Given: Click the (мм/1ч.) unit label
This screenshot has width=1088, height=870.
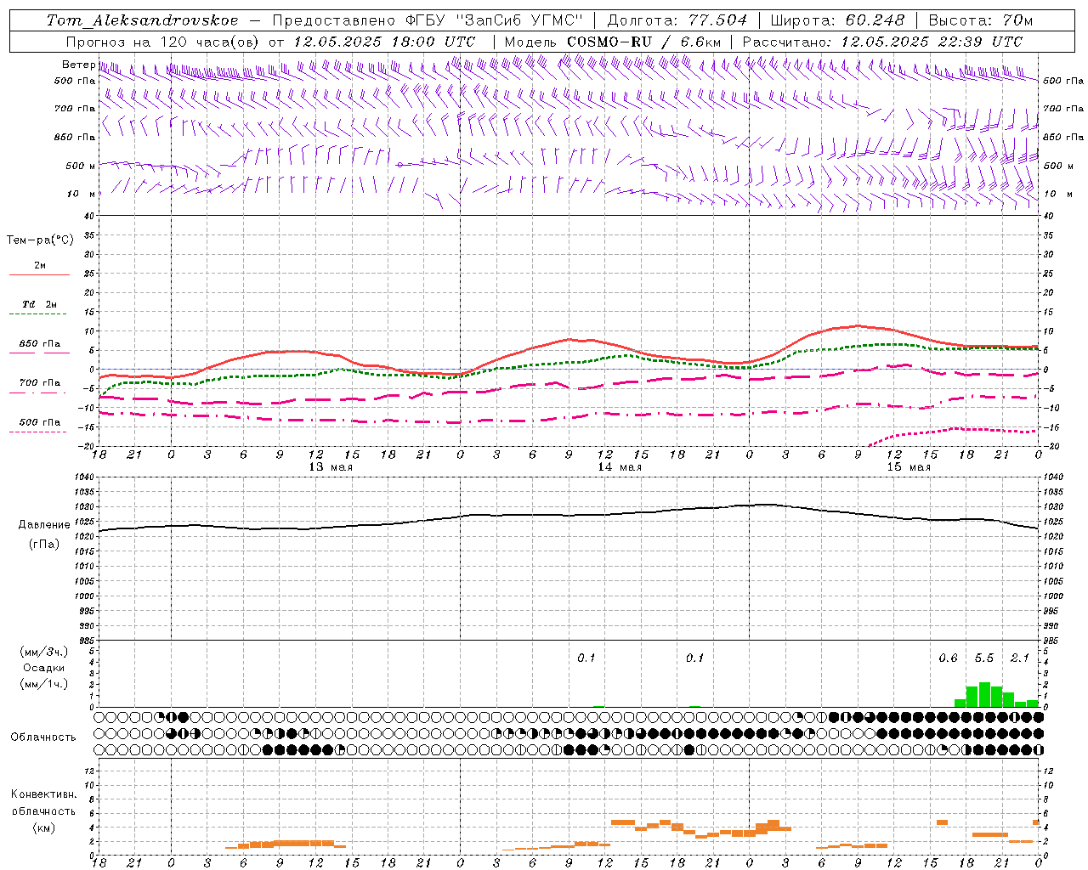Looking at the screenshot, I should pos(44,684).
